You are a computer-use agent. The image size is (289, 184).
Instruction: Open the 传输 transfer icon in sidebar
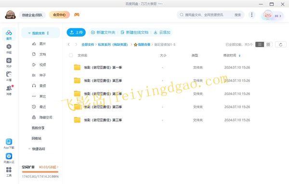pyautogui.click(x=9, y=47)
